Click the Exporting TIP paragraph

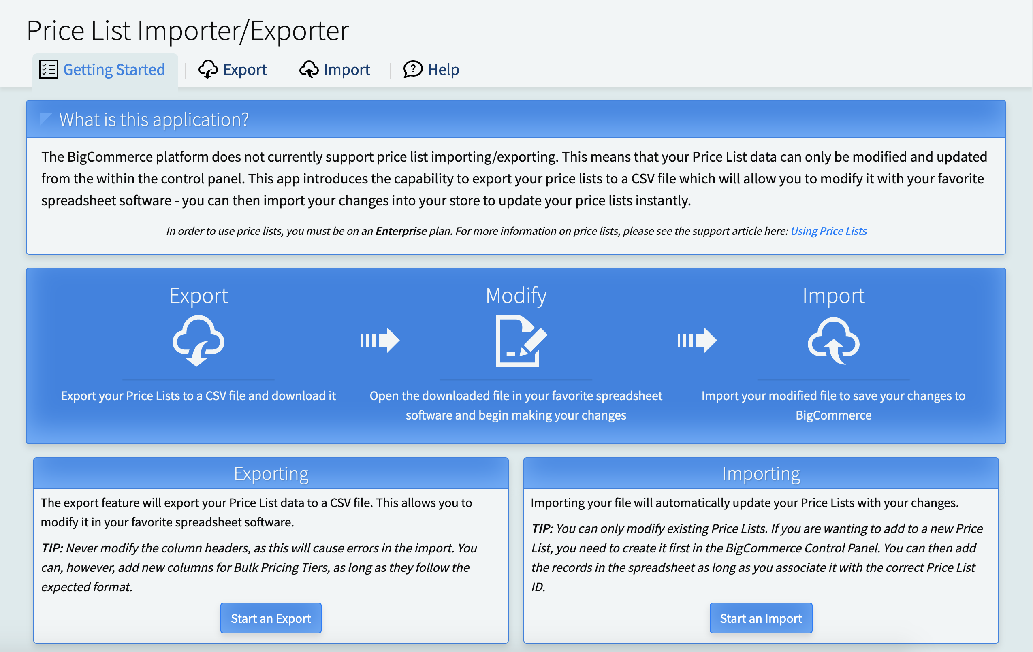click(259, 567)
